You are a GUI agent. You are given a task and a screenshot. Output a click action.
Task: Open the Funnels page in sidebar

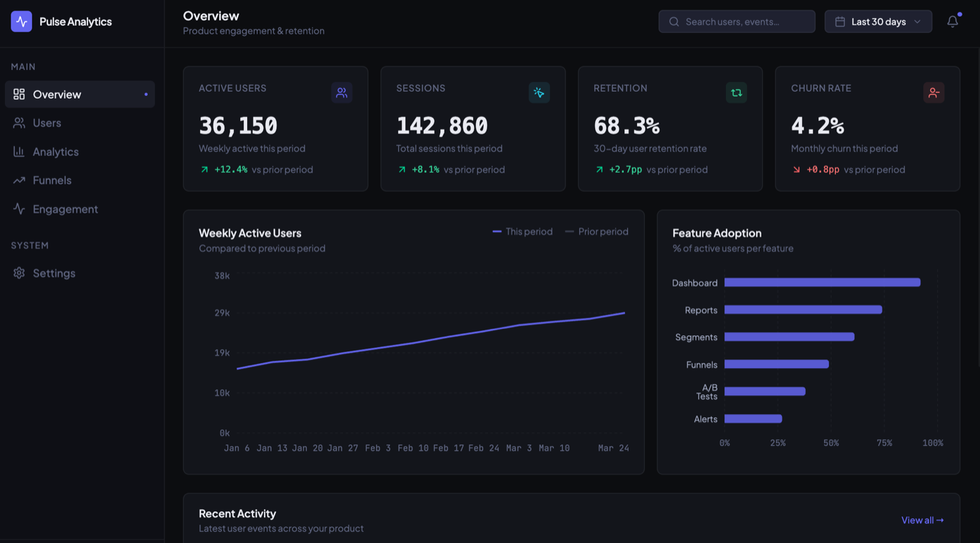tap(80, 181)
